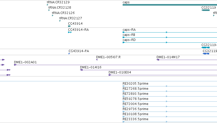This screenshot has height=123, width=217.
Task: Choose the caps-RD transcript line
Action: coord(170,42)
